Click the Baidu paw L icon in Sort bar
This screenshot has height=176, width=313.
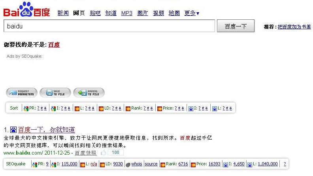[214, 108]
